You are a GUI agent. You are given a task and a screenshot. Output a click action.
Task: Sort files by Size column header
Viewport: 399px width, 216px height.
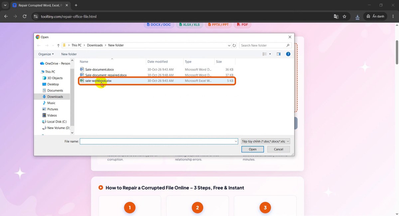pos(225,62)
